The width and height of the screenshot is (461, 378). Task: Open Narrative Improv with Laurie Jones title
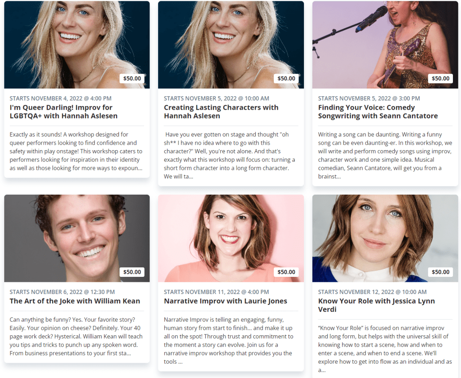click(226, 301)
